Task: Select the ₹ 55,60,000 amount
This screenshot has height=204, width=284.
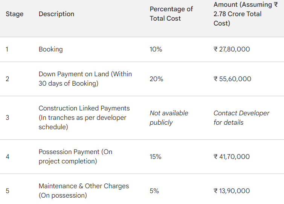Action: pos(232,79)
